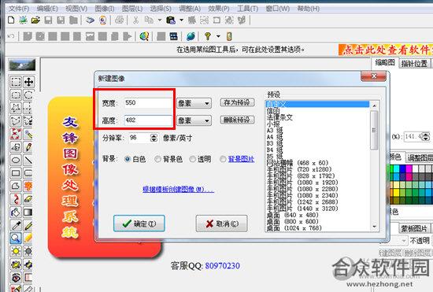Expand the Copy icon dropdown arrow

(x=160, y=20)
